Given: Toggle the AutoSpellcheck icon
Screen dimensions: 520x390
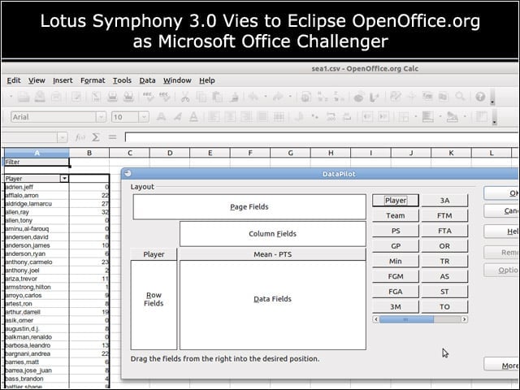Looking at the screenshot, I should point(164,97).
